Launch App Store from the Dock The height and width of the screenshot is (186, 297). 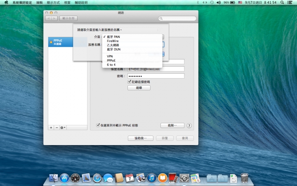click(64, 178)
